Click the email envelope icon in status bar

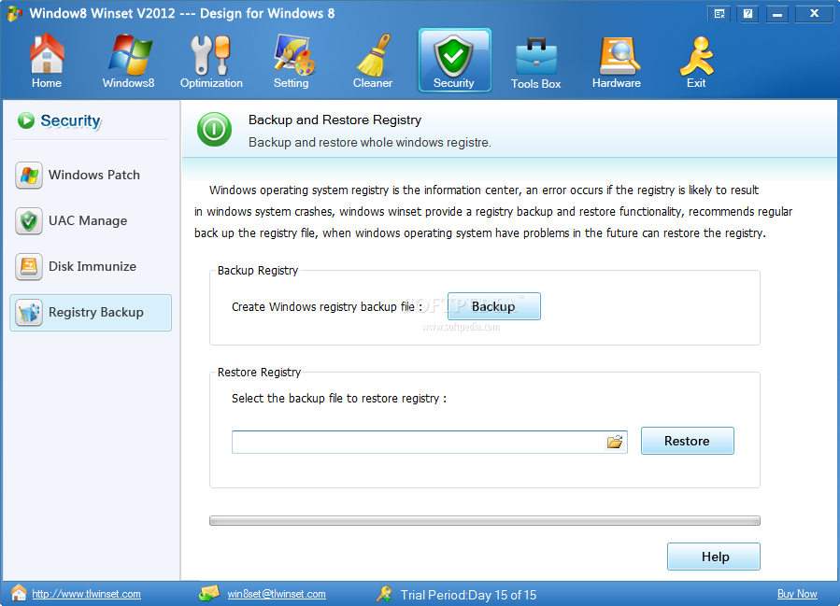(x=209, y=593)
